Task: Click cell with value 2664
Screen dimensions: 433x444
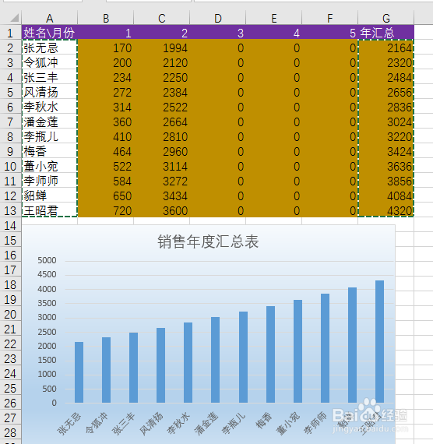Action: pos(162,122)
